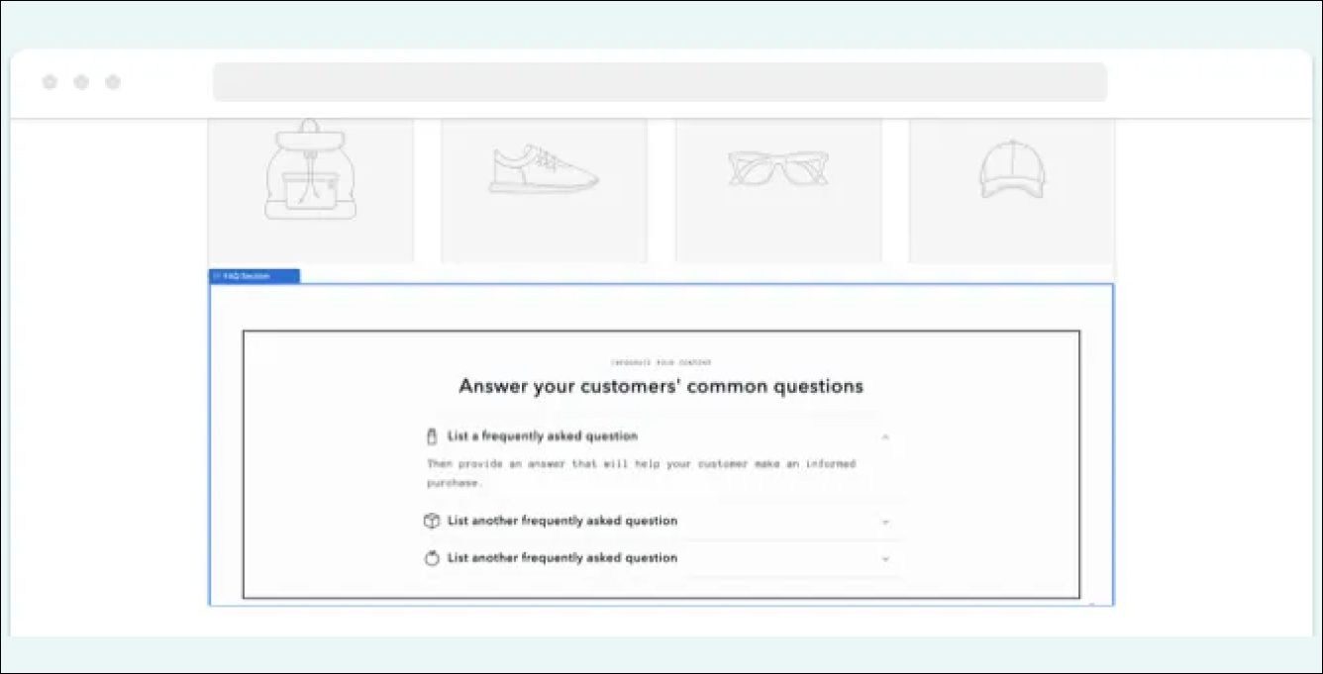Click the 'List a frequently asked question' title

click(x=543, y=436)
